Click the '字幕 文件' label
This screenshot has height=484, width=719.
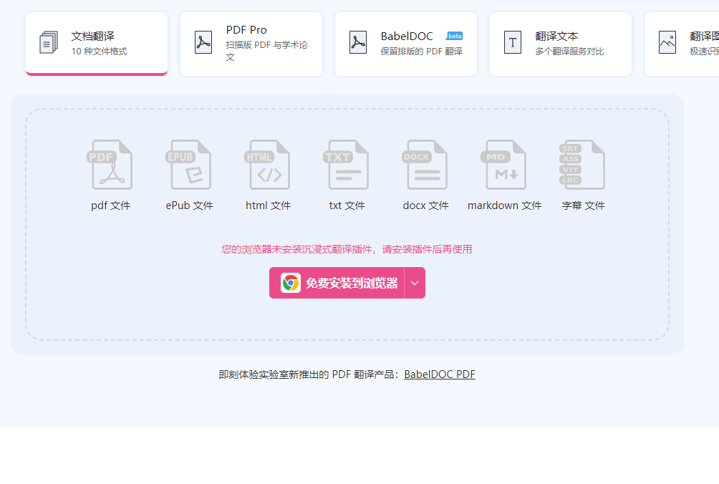coord(583,205)
